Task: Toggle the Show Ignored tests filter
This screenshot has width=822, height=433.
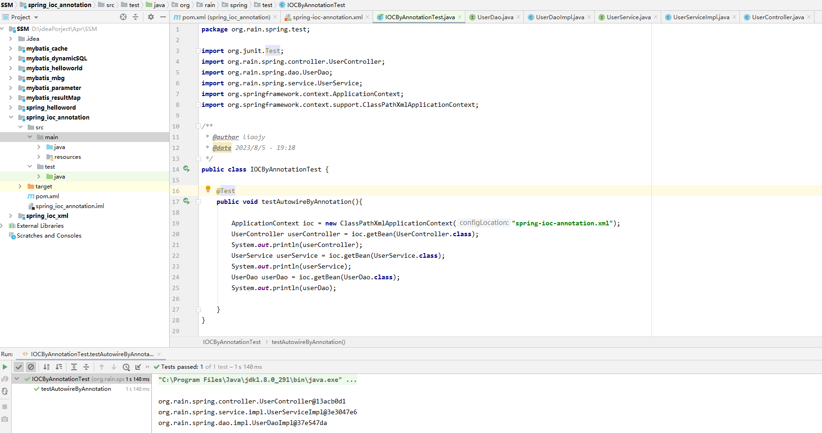Action: coord(31,367)
